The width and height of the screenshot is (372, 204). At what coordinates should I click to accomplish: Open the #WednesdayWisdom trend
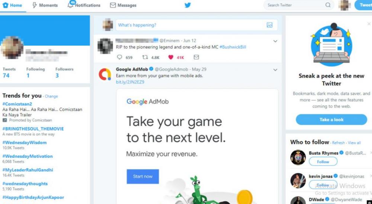point(25,142)
